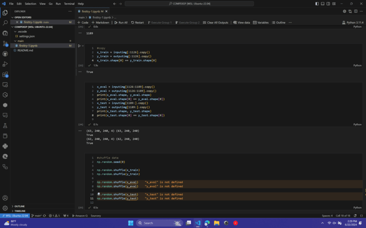Toggle the bottom Panel layout button
This screenshot has height=228, width=366.
(x=322, y=4)
